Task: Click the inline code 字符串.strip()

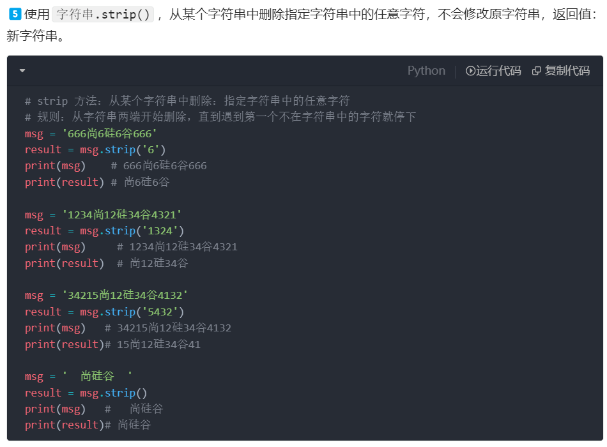Action: click(x=103, y=14)
